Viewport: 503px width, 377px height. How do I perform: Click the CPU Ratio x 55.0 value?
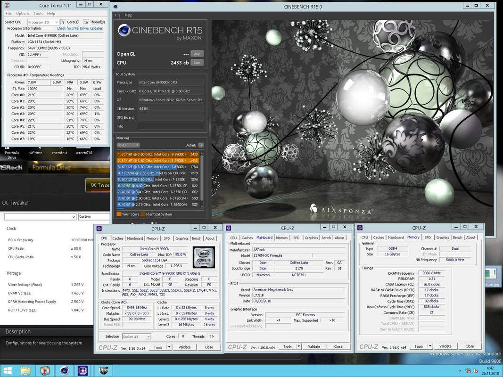(x=76, y=248)
